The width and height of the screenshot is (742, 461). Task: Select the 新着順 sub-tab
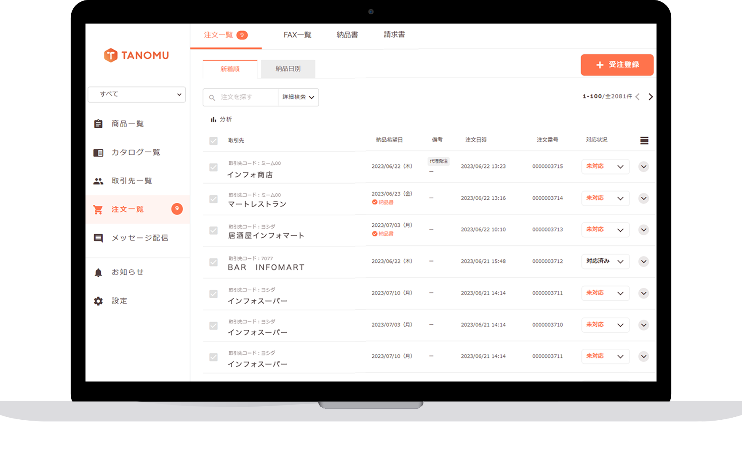(x=230, y=69)
